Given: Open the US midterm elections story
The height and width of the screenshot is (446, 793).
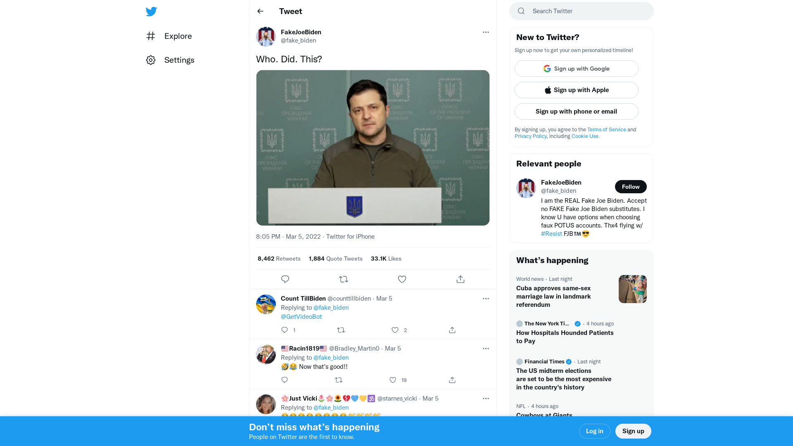Looking at the screenshot, I should pyautogui.click(x=564, y=379).
